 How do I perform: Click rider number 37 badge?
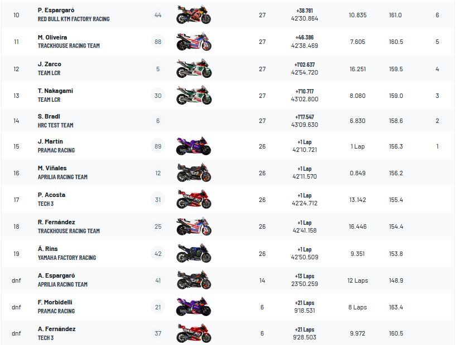point(158,334)
